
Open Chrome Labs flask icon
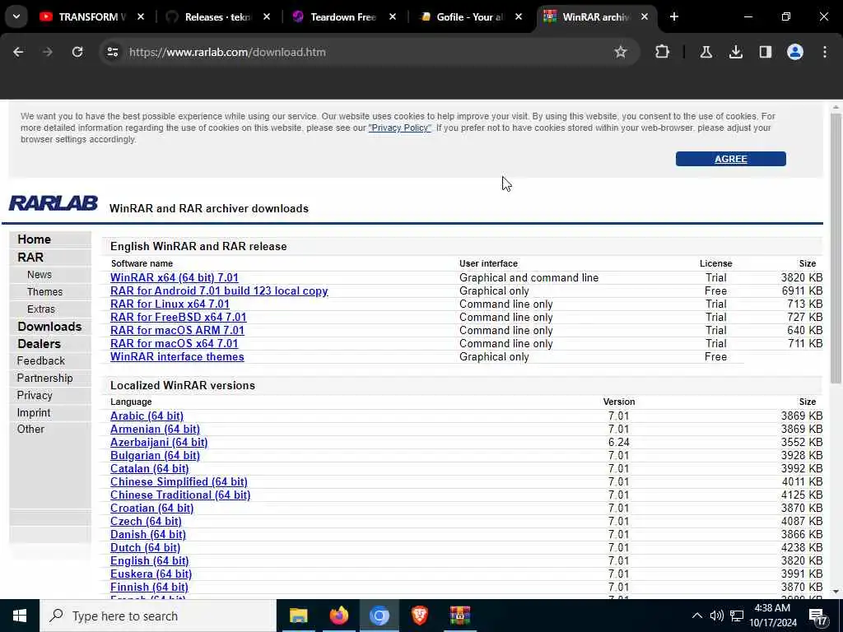[x=706, y=52]
